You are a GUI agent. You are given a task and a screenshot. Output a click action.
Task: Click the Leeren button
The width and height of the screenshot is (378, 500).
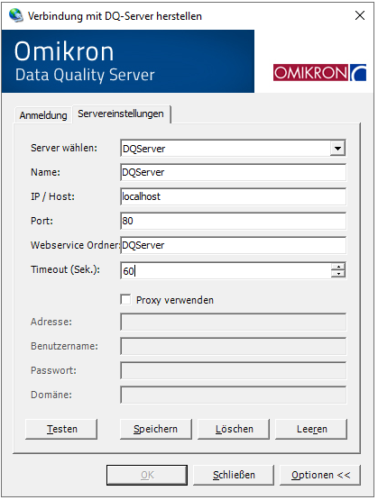[311, 429]
